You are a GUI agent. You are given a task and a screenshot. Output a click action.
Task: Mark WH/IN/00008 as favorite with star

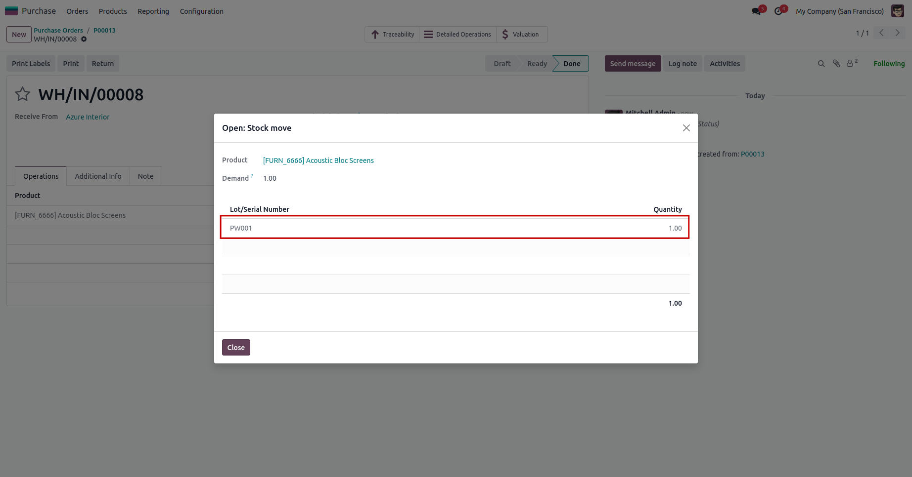point(23,94)
